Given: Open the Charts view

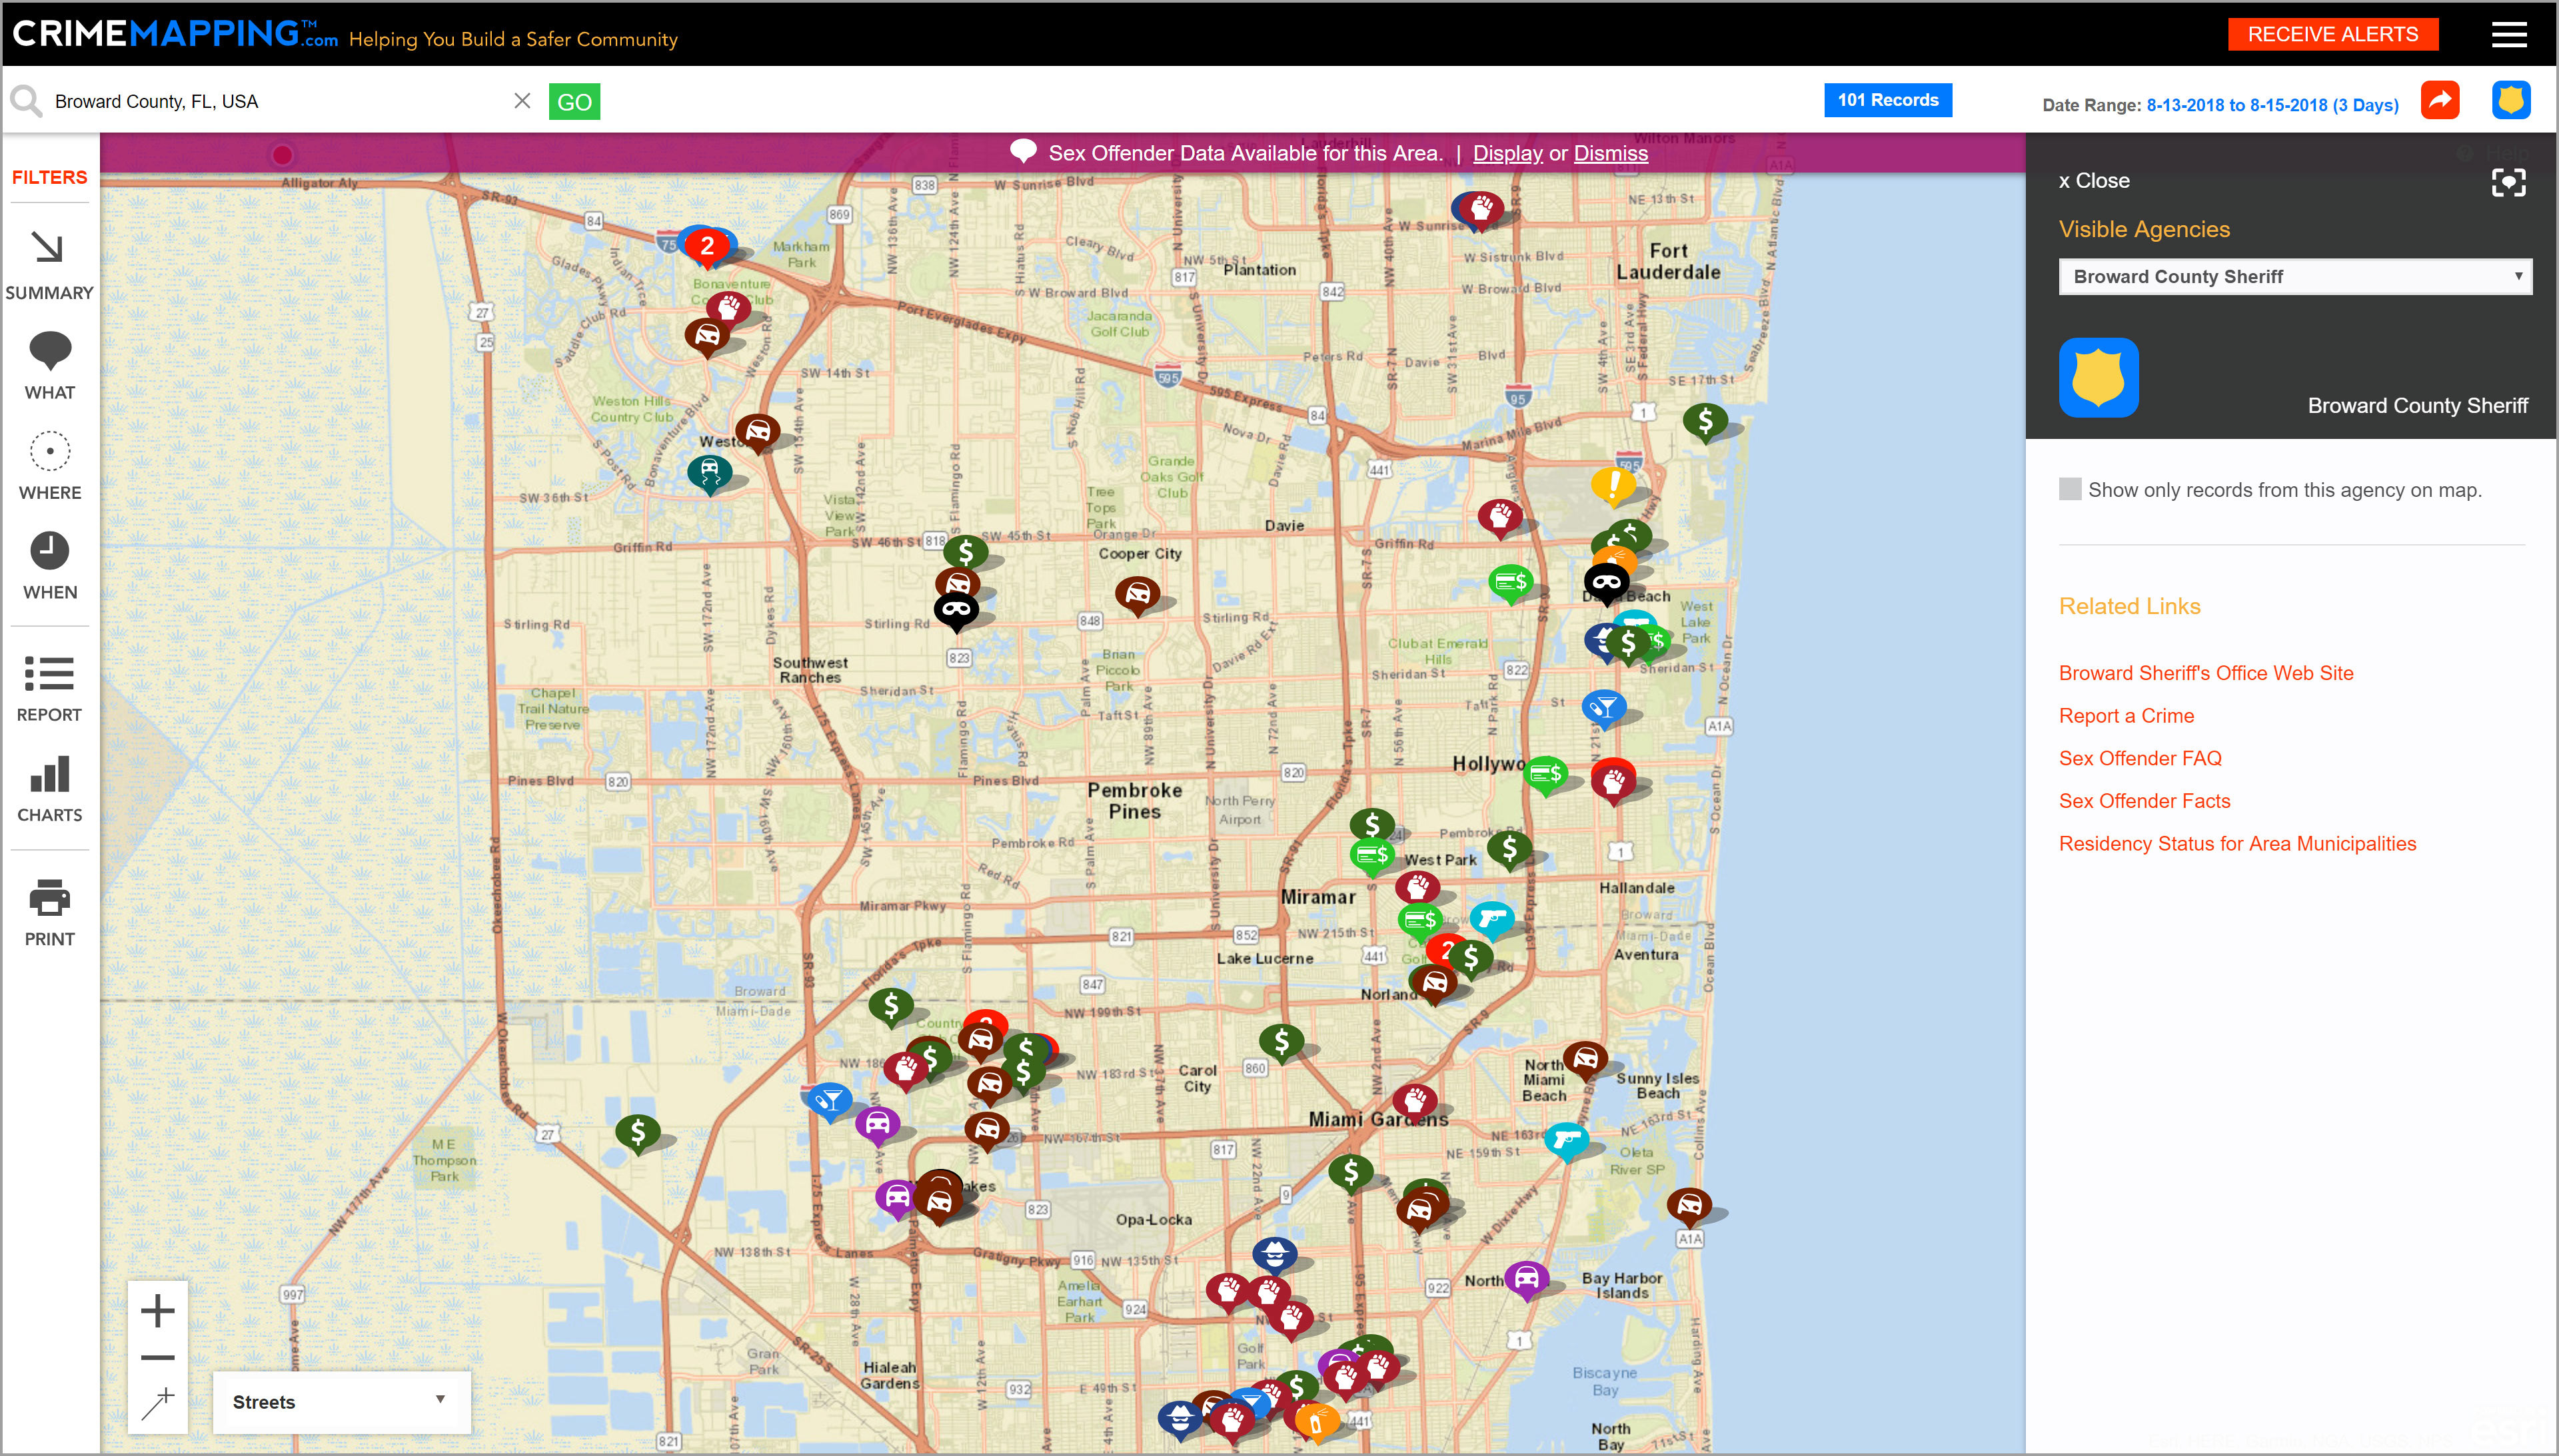Looking at the screenshot, I should pos(49,788).
